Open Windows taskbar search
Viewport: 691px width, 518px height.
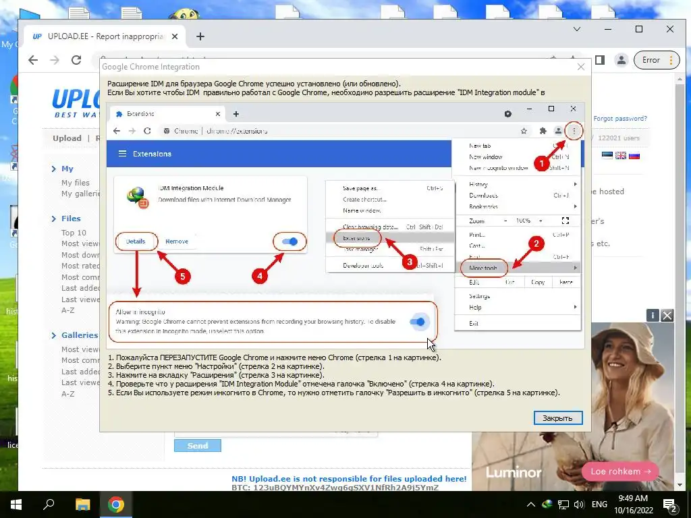[x=49, y=505]
